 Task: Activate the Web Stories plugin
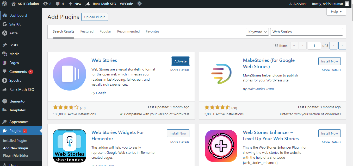click(x=181, y=61)
